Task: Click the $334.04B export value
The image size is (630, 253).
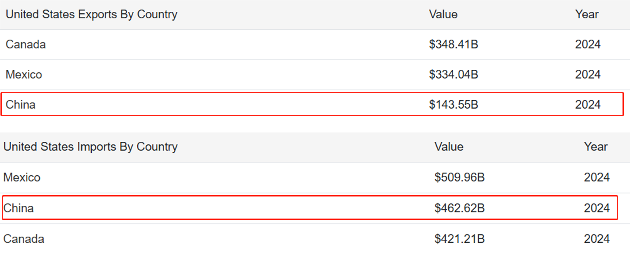Action: click(x=454, y=74)
